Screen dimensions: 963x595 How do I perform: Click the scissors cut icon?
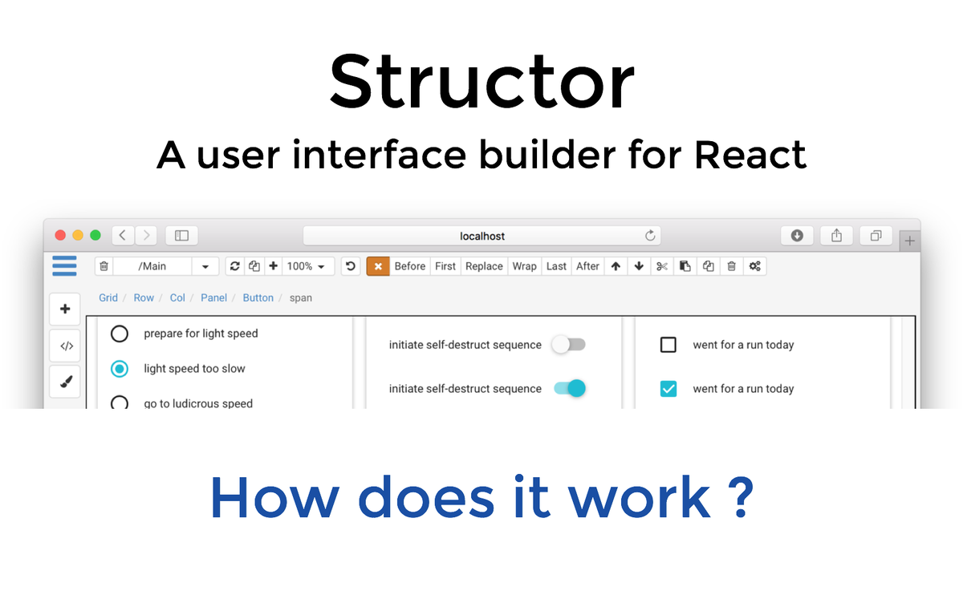point(662,266)
